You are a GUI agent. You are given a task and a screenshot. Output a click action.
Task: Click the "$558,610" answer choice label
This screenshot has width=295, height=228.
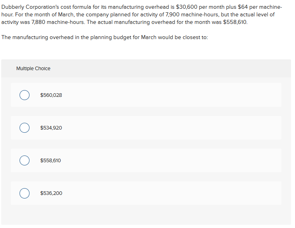pyautogui.click(x=51, y=161)
